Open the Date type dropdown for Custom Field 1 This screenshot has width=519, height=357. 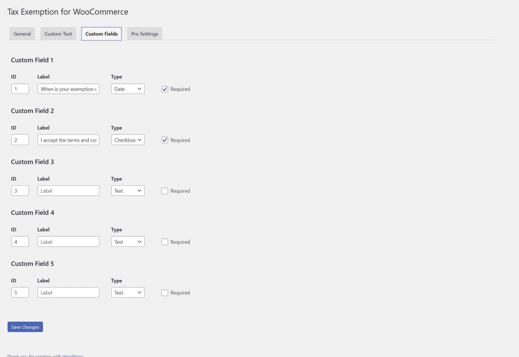(128, 89)
